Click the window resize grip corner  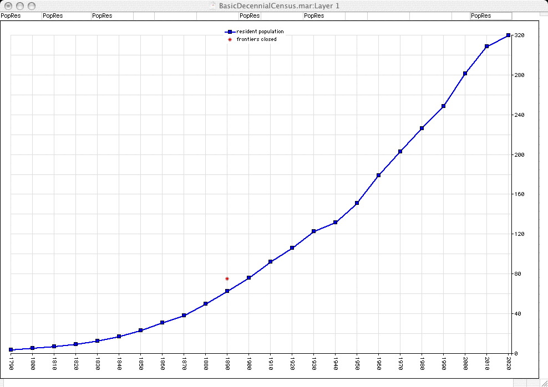(x=543, y=382)
